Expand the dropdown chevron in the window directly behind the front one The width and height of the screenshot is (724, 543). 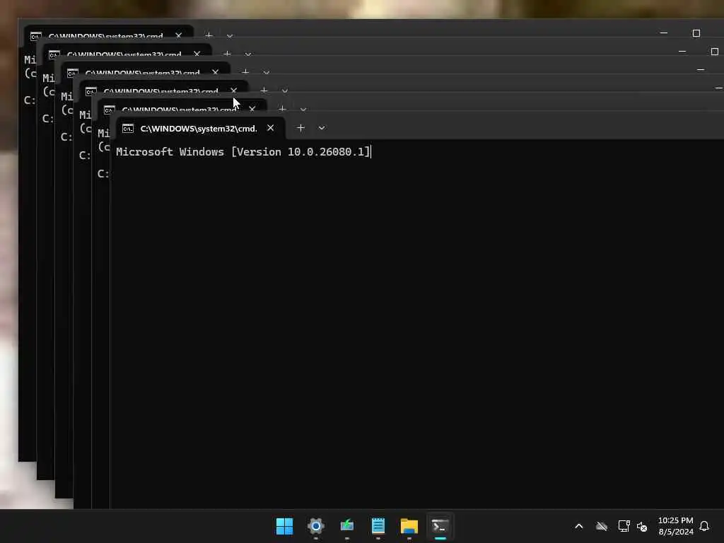pyautogui.click(x=303, y=110)
